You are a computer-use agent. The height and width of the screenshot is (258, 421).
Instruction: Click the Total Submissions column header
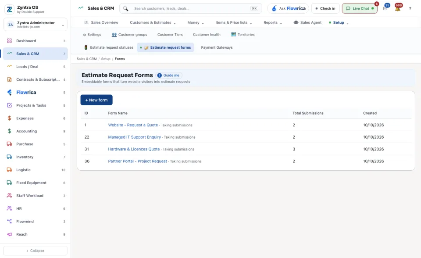[308, 113]
